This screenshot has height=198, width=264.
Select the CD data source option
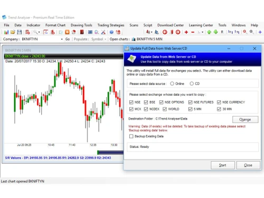192,83
